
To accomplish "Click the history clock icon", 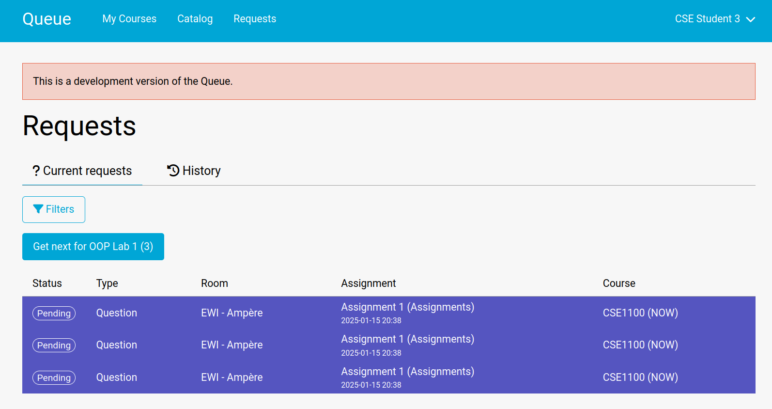I will [x=173, y=171].
